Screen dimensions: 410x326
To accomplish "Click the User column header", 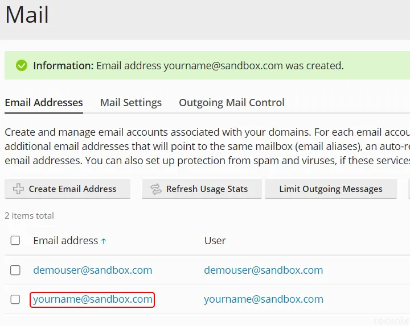I will click(x=215, y=240).
